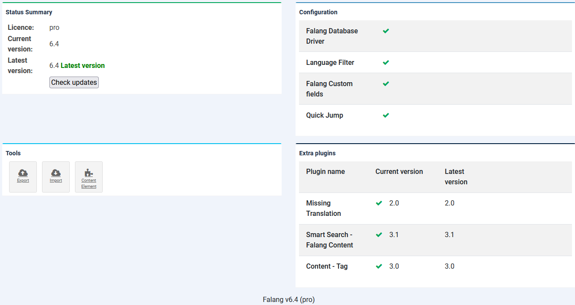Click the Language Filter green checkmark

pyautogui.click(x=386, y=63)
